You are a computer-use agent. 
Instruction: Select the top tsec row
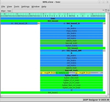pos(53,18)
